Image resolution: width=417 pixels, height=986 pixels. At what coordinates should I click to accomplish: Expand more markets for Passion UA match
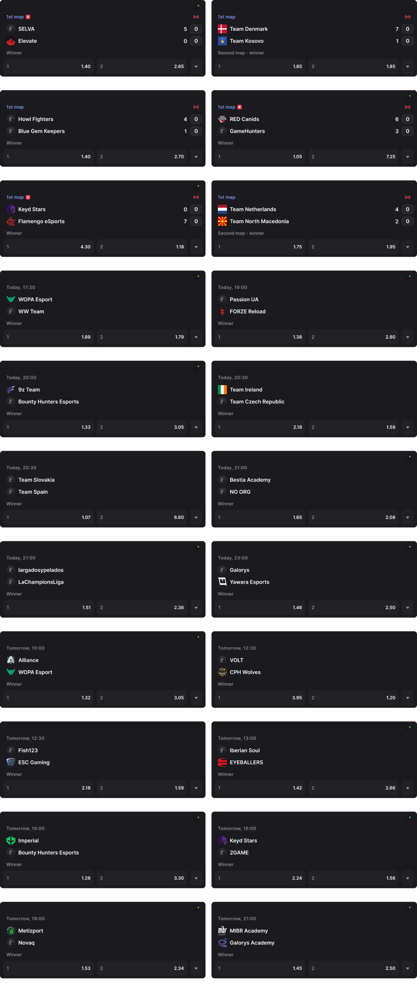tap(408, 337)
